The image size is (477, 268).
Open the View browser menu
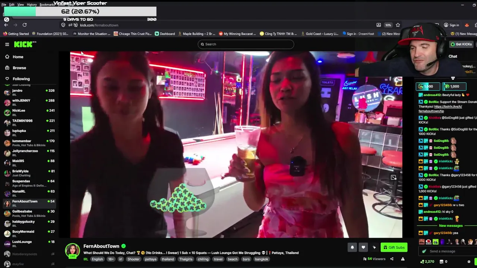[20, 4]
